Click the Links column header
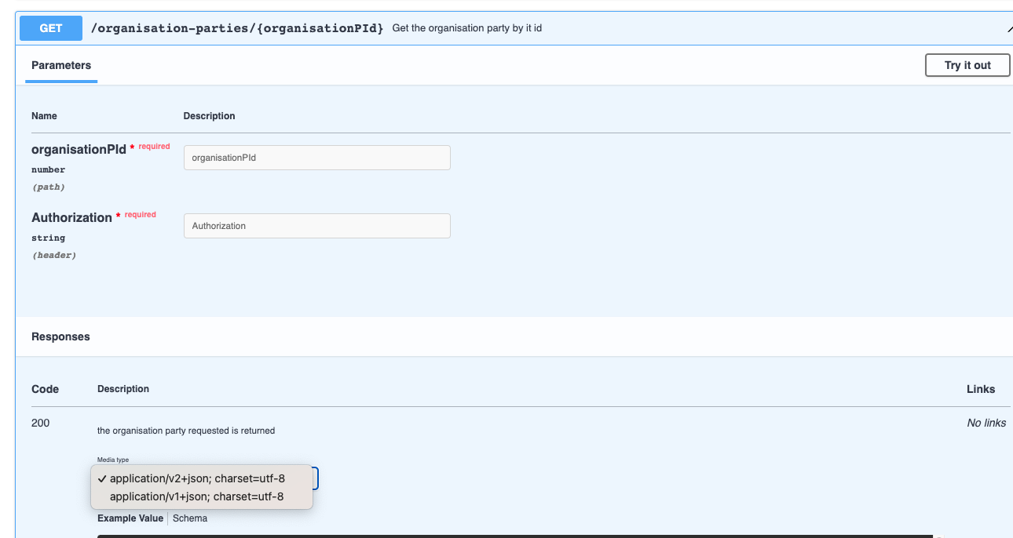 (981, 389)
